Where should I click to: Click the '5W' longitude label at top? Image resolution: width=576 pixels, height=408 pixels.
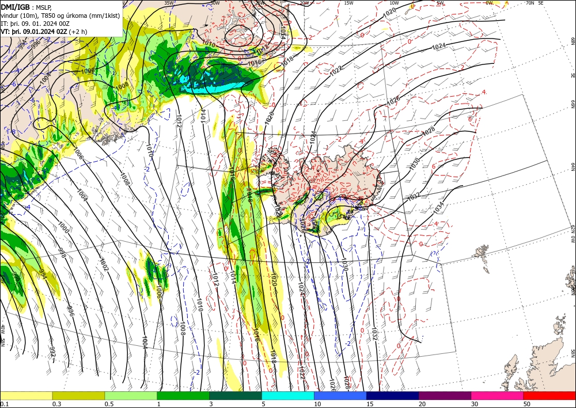[441, 3]
